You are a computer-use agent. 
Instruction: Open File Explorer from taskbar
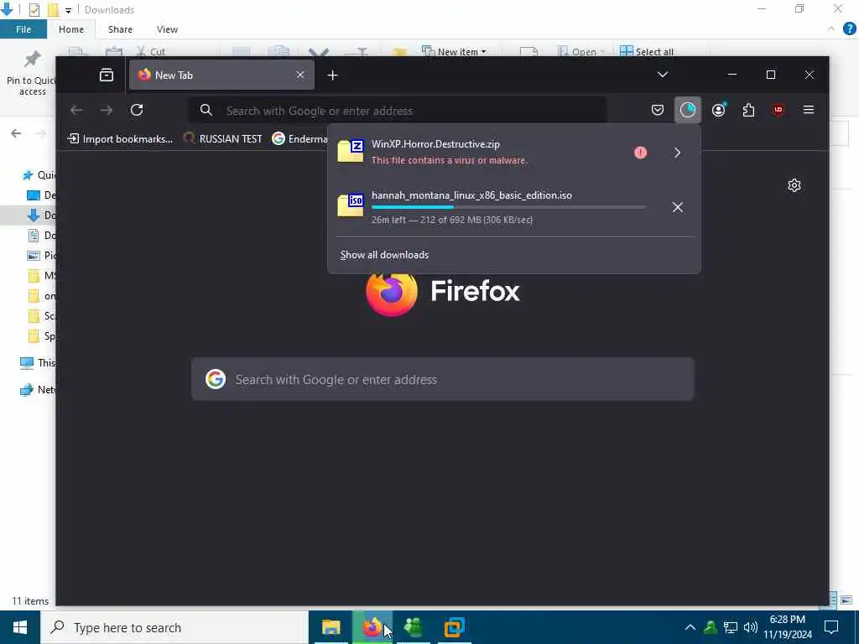(x=331, y=627)
